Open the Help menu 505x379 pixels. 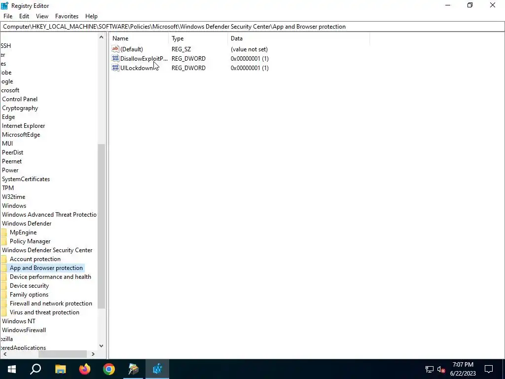(x=91, y=16)
